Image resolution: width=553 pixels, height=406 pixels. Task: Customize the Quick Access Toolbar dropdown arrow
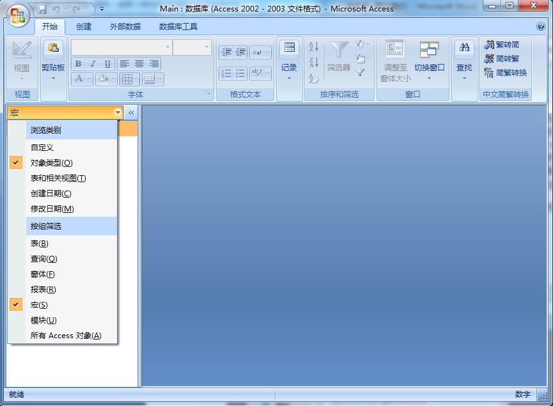pyautogui.click(x=102, y=9)
